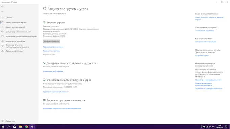Open Безопасность устройства section
This screenshot has height=129, width=230.
pos(15,41)
